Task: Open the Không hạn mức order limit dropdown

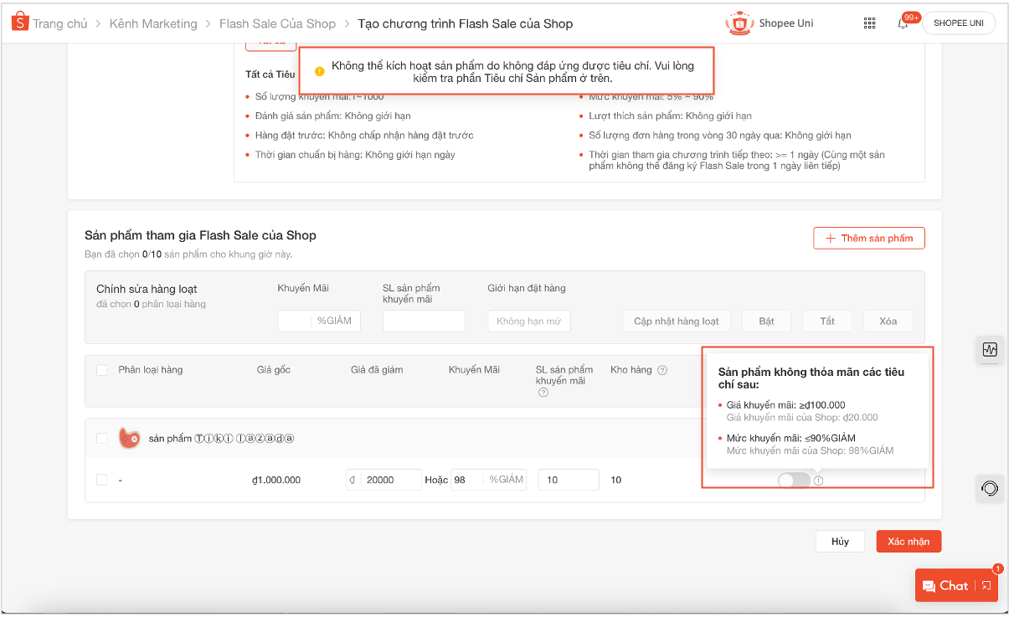Action: click(529, 321)
